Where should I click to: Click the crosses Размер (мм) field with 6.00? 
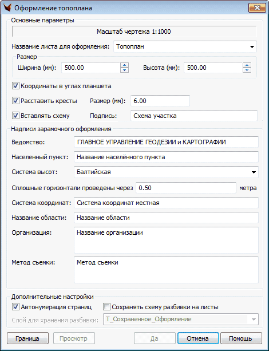click(x=160, y=101)
